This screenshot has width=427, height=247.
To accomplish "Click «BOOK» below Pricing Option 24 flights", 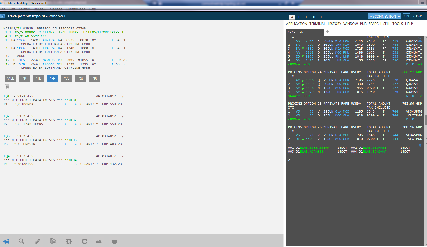I will click(294, 96).
